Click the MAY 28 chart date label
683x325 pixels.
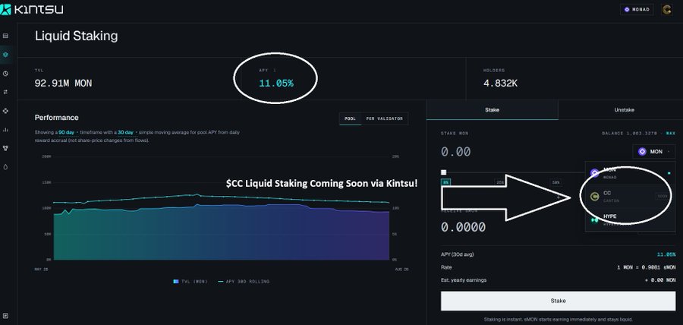tap(41, 270)
